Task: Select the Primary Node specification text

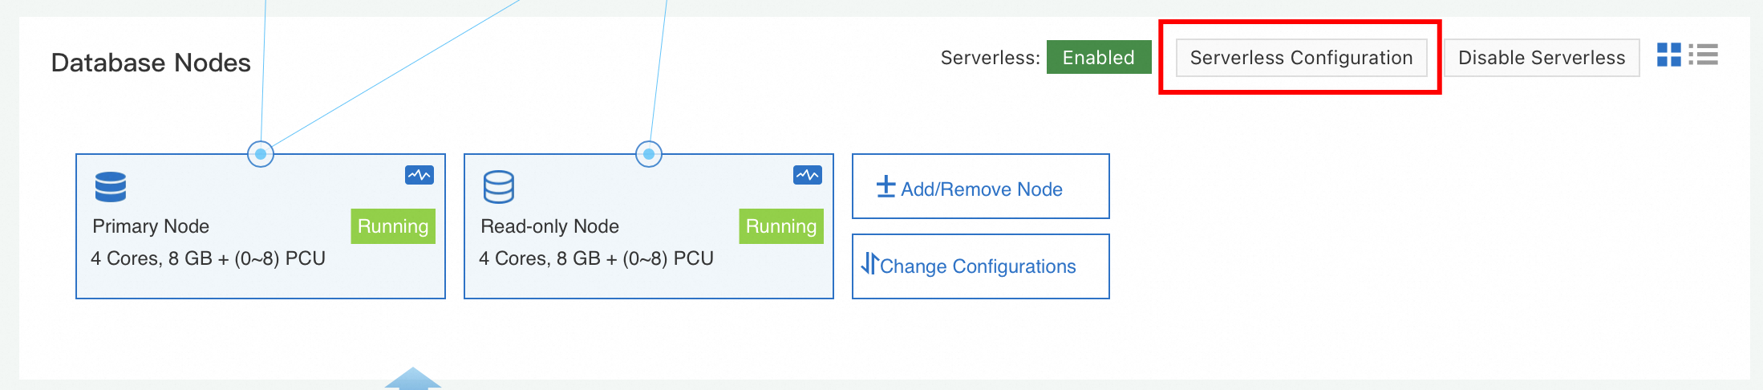Action: coord(209,258)
